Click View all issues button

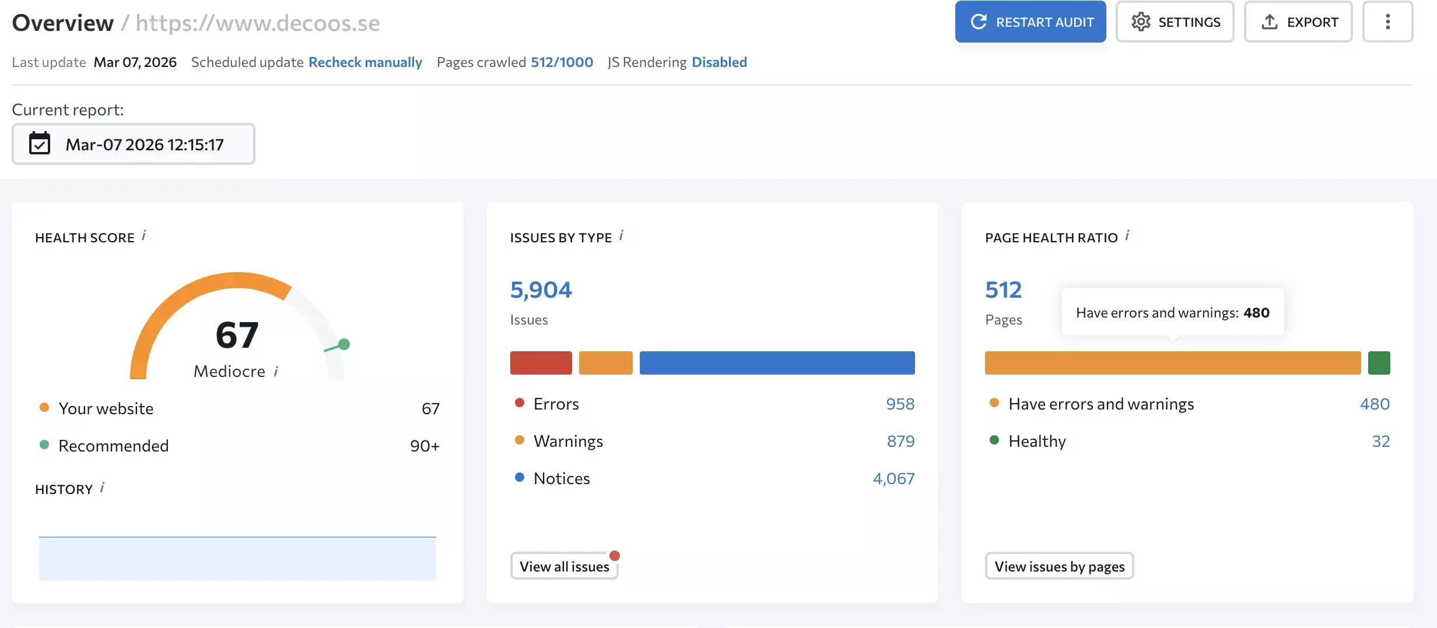point(564,566)
